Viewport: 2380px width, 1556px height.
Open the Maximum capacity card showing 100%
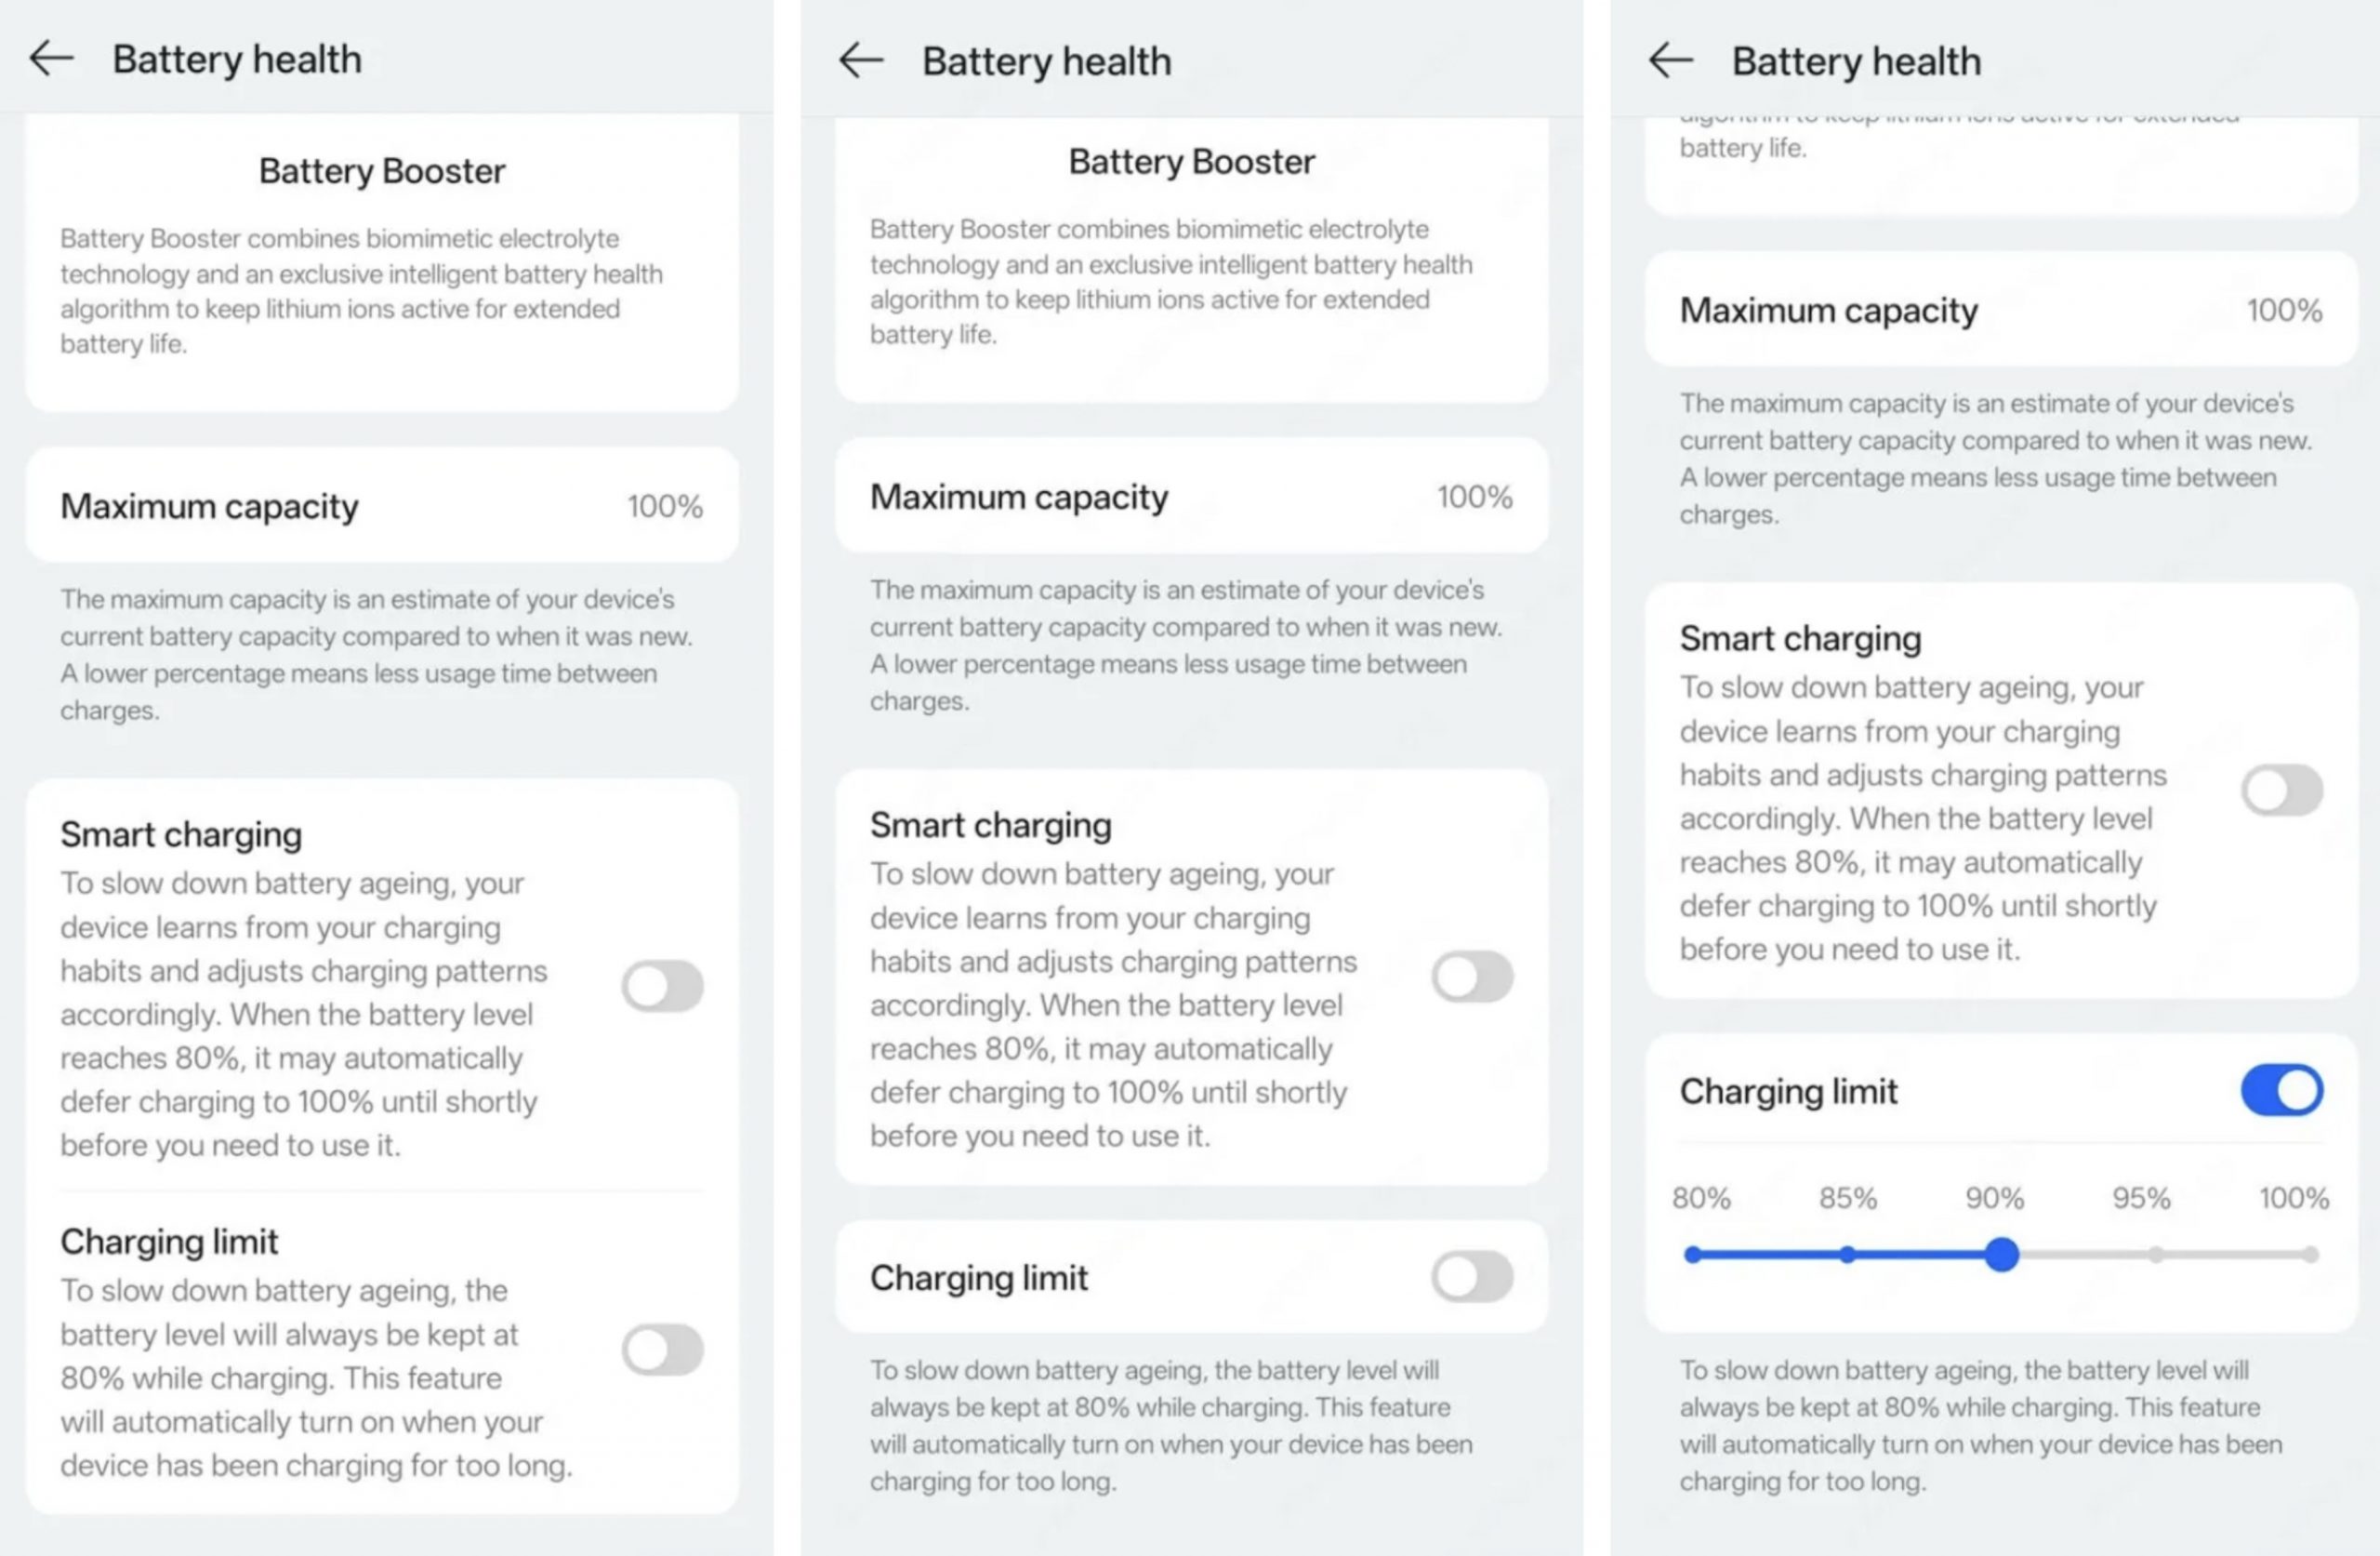[382, 505]
